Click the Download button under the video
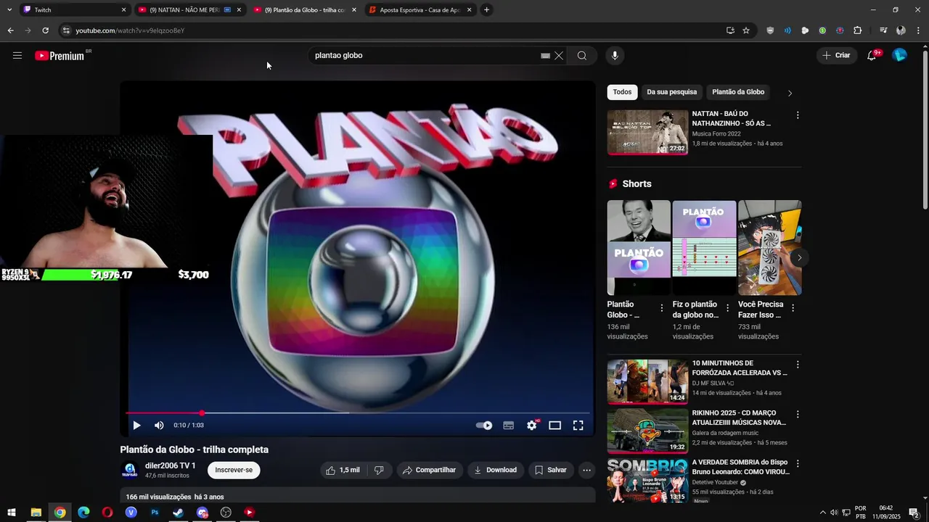The width and height of the screenshot is (929, 522). click(x=495, y=470)
